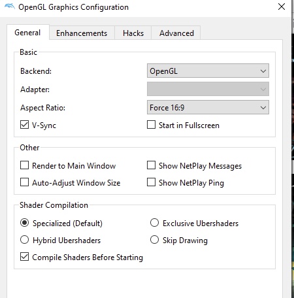This screenshot has height=298, width=294.
Task: Select the Advanced tab
Action: click(176, 33)
